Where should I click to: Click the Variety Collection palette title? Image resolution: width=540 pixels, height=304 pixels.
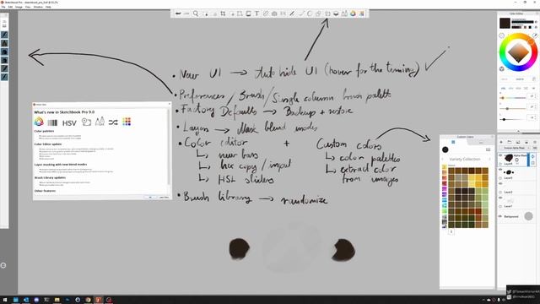(465, 160)
